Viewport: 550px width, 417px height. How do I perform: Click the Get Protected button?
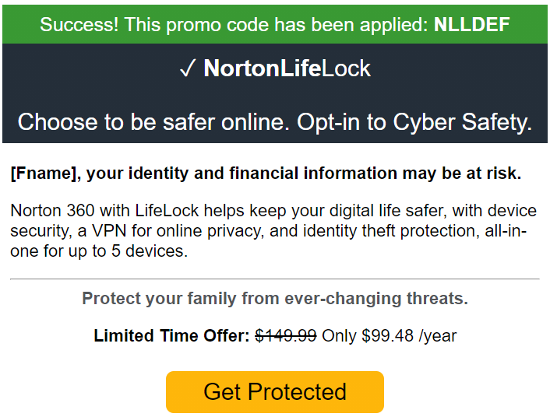click(274, 391)
